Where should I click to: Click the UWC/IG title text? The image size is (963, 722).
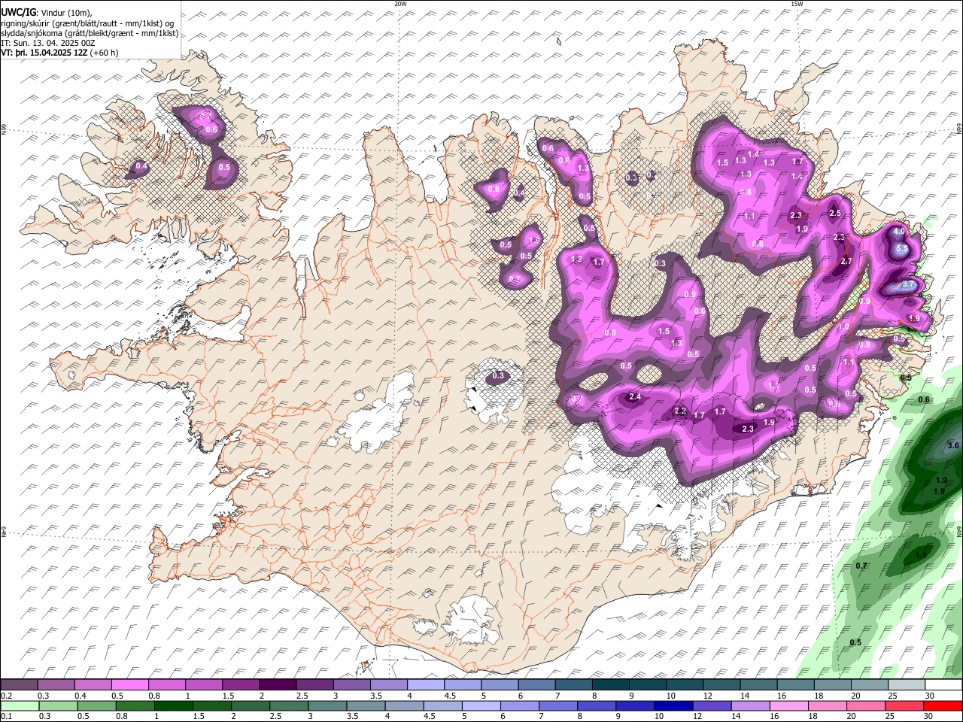pyautogui.click(x=17, y=12)
